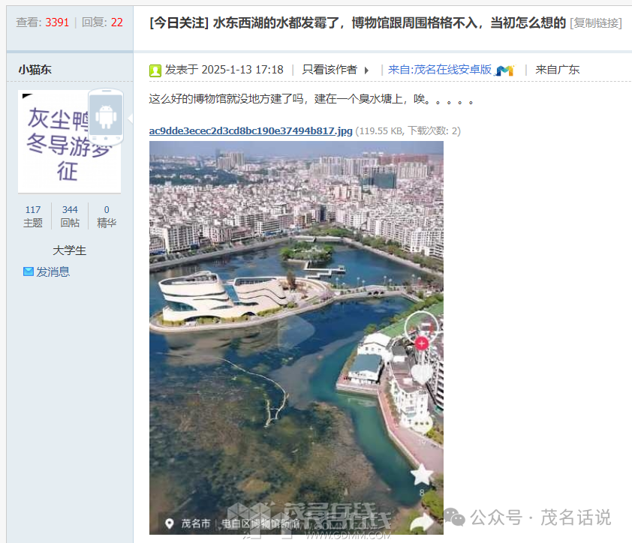Open the 来自:茂名在线安卓版 link

(x=440, y=70)
